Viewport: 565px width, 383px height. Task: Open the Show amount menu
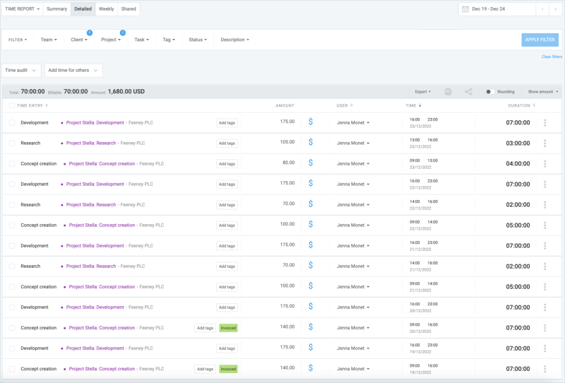(543, 92)
